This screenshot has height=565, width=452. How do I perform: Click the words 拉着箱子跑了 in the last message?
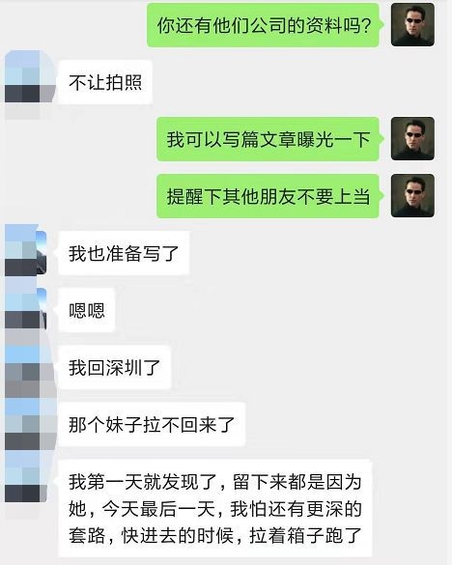(305, 535)
